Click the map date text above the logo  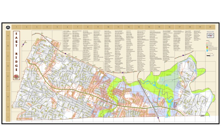point(210,32)
